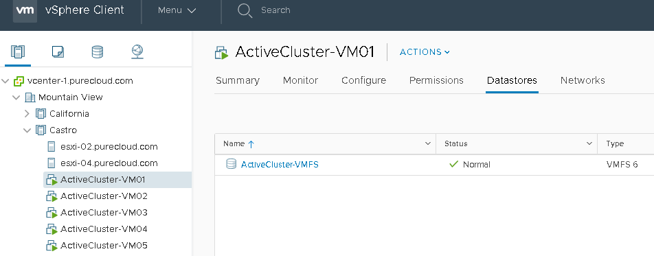Switch to the Summary tab
The image size is (654, 256).
pyautogui.click(x=238, y=80)
